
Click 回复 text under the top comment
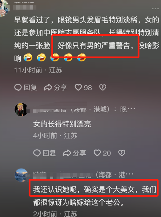pyautogui.click(x=30, y=88)
